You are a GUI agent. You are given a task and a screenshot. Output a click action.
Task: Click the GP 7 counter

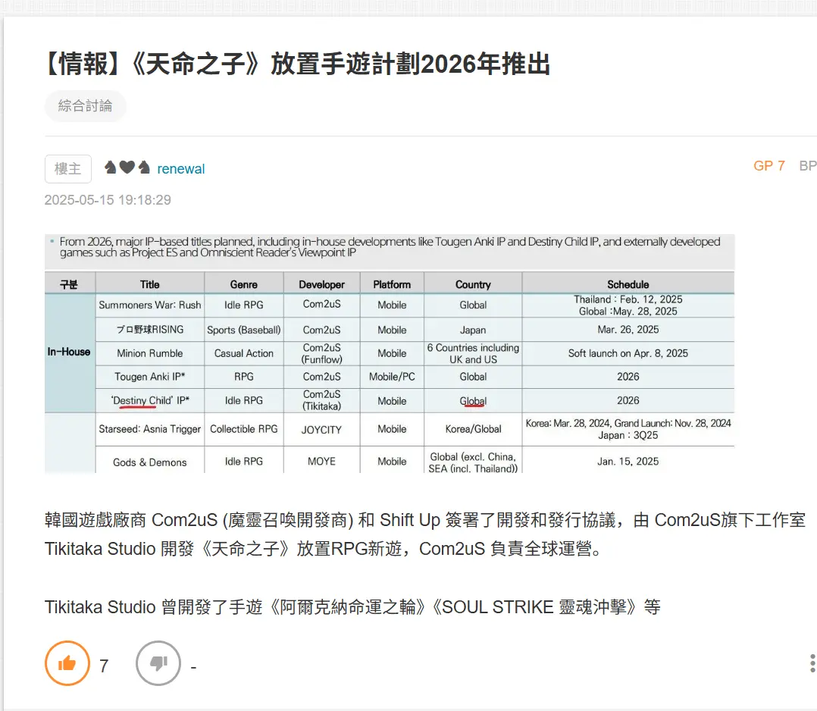768,165
